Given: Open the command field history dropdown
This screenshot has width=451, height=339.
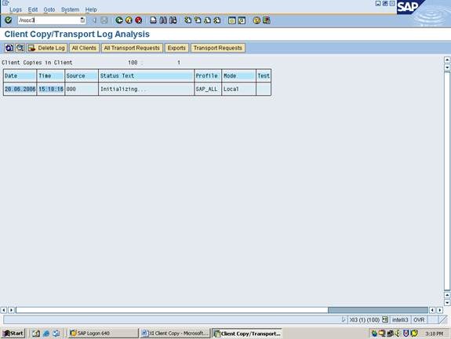Looking at the screenshot, I should [82, 20].
